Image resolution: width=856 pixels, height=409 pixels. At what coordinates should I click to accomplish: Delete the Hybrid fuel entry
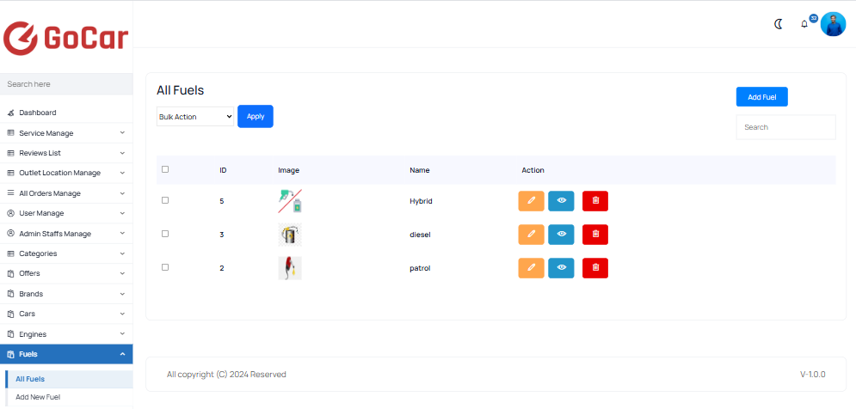click(595, 201)
